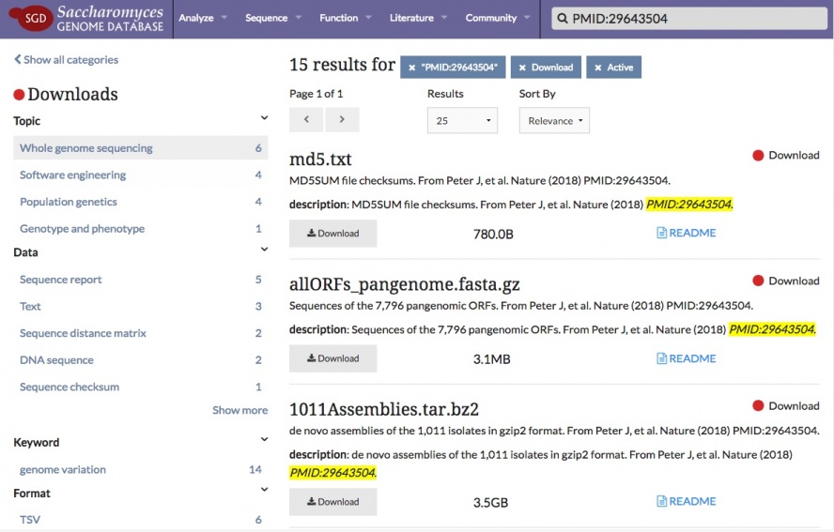This screenshot has height=532, width=834.
Task: Open the md5.txt result title
Action: (x=320, y=159)
